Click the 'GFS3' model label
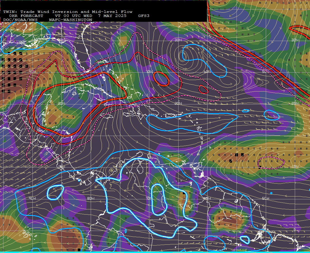Viewport: 310px width, 253px height. (144, 16)
